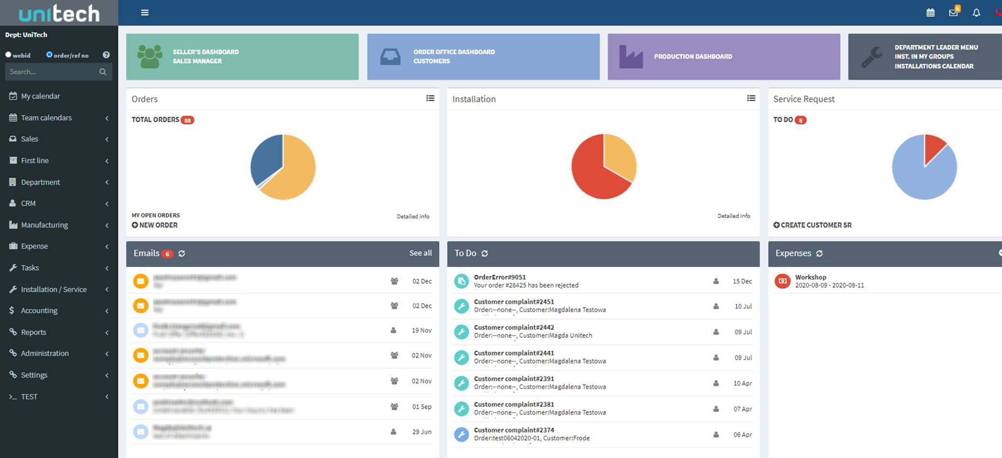Screen dimensions: 1002x458
Task: Refresh the Expenses panel
Action: point(820,254)
